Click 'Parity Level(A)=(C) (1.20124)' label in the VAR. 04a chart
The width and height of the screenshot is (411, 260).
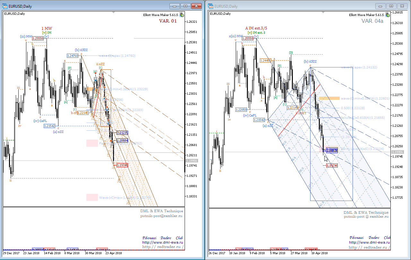tap(362, 149)
